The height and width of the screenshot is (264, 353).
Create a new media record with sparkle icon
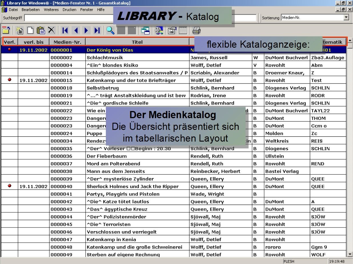click(19, 30)
